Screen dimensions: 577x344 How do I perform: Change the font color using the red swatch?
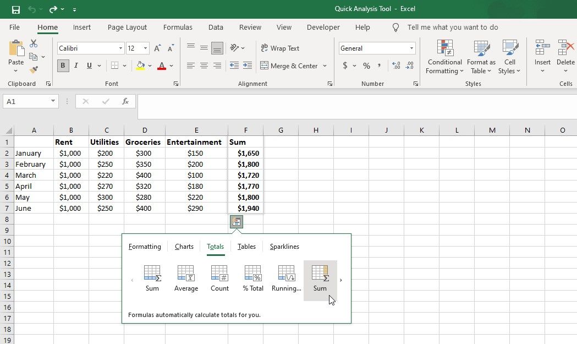[x=161, y=65]
